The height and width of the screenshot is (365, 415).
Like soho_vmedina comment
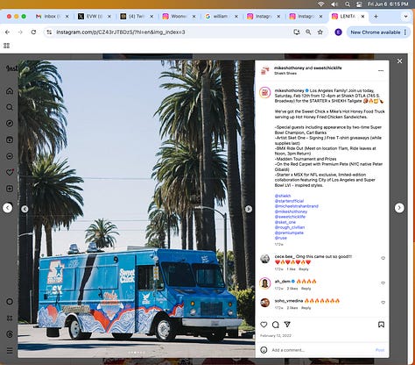click(x=383, y=303)
